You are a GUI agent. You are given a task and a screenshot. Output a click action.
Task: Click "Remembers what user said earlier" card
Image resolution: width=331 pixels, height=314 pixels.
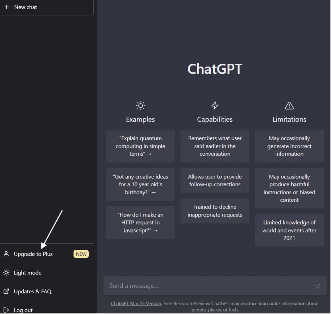tap(215, 146)
